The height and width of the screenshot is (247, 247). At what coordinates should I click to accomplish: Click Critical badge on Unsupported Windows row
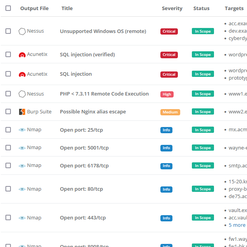click(169, 31)
